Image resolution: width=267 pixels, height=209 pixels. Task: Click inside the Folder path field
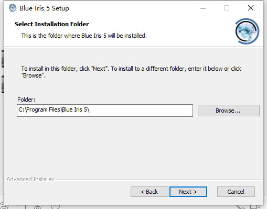[105, 111]
